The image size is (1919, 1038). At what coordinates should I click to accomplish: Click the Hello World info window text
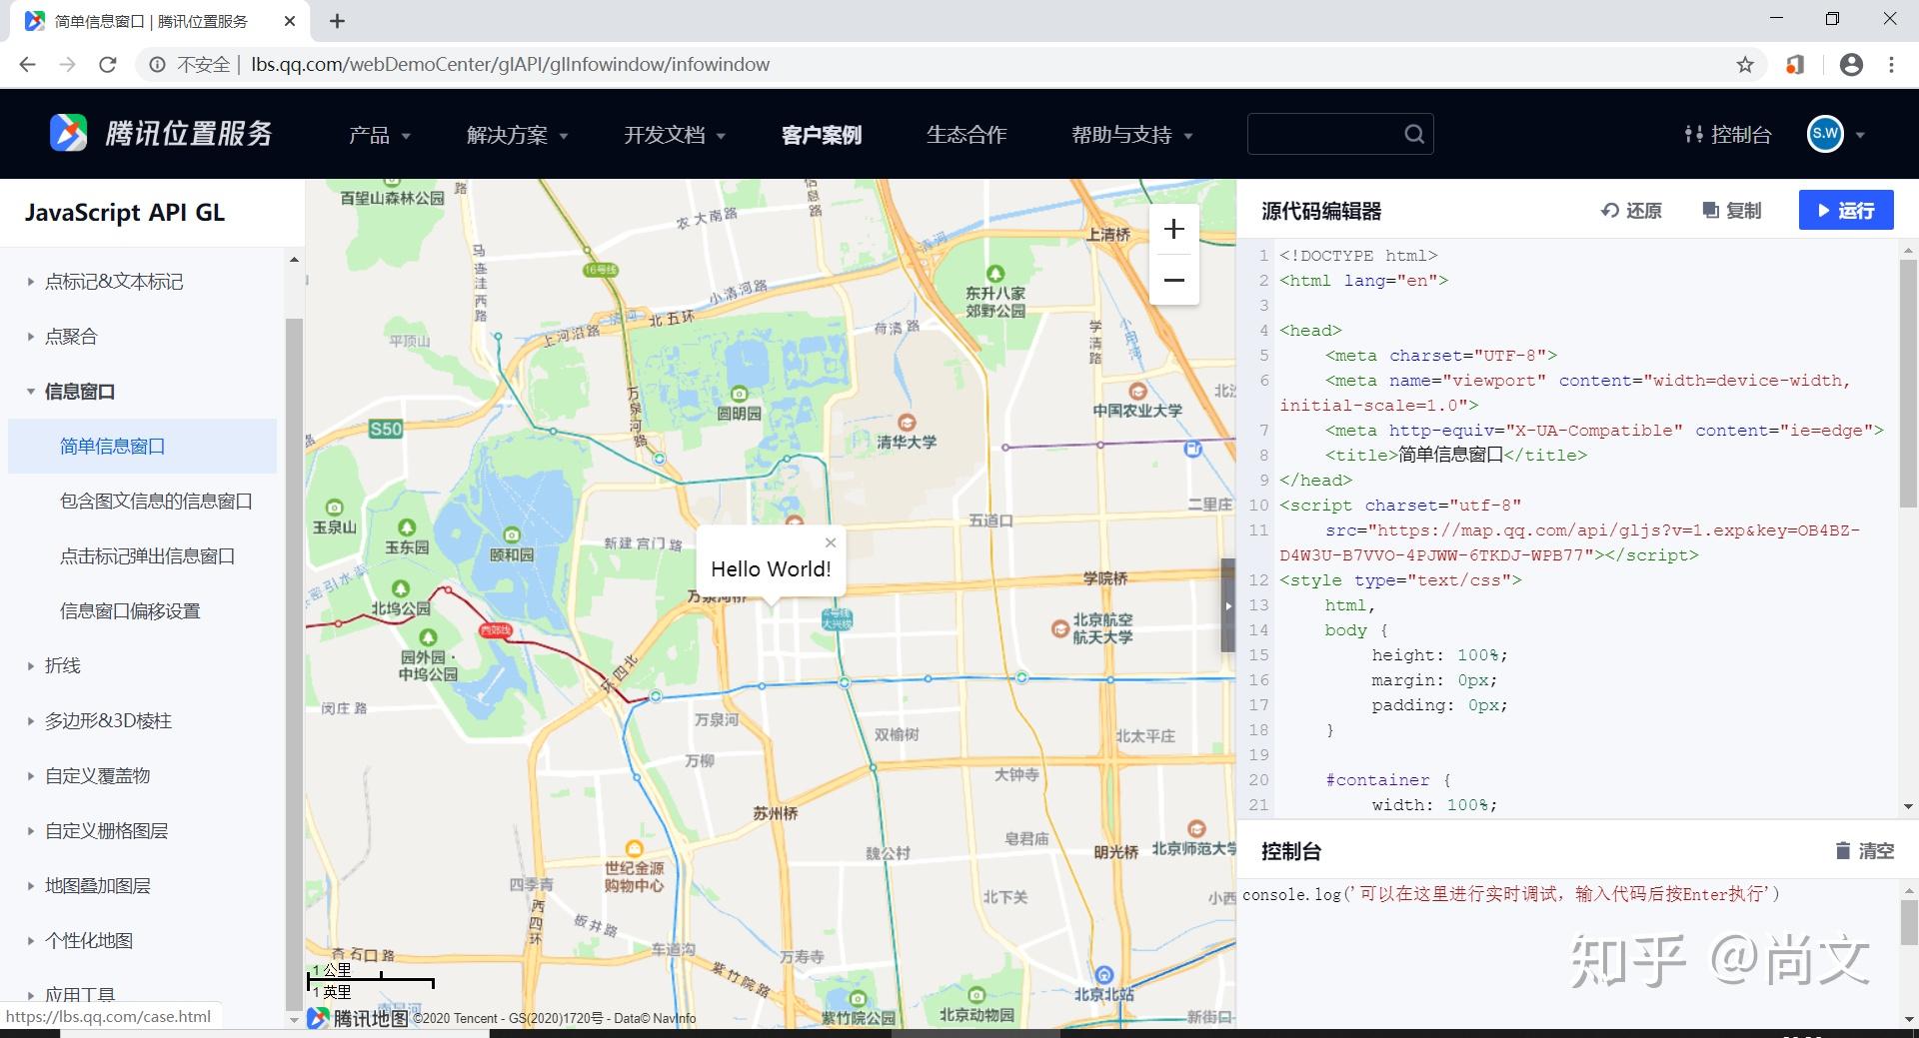(x=771, y=569)
